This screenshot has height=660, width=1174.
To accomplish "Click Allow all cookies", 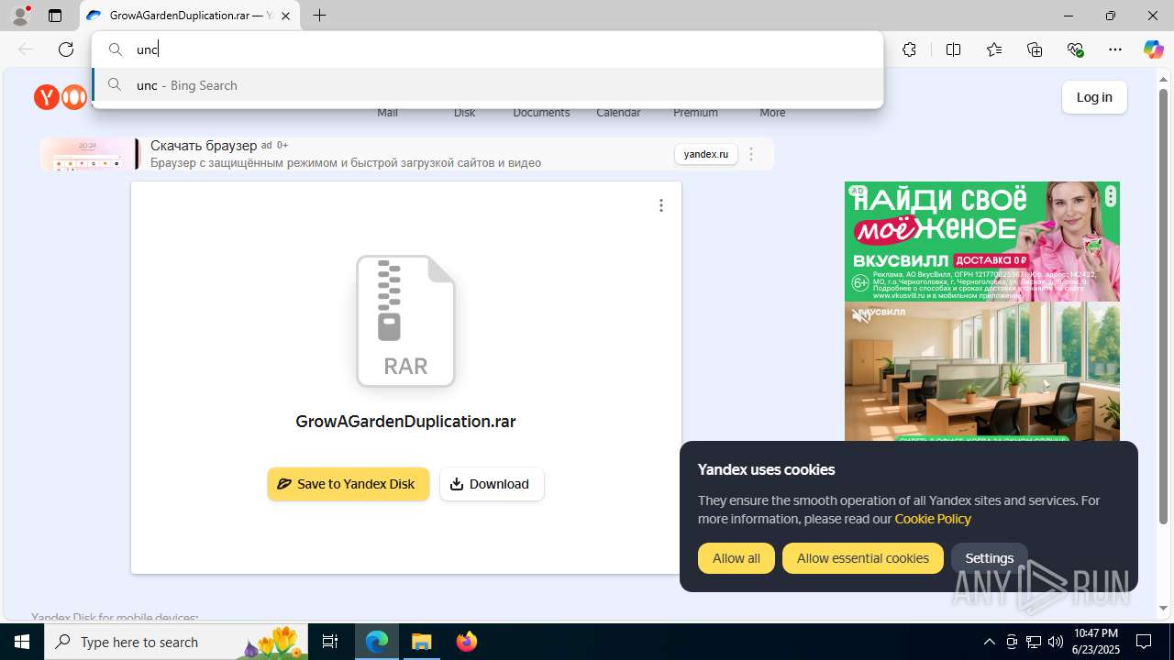I will (737, 558).
